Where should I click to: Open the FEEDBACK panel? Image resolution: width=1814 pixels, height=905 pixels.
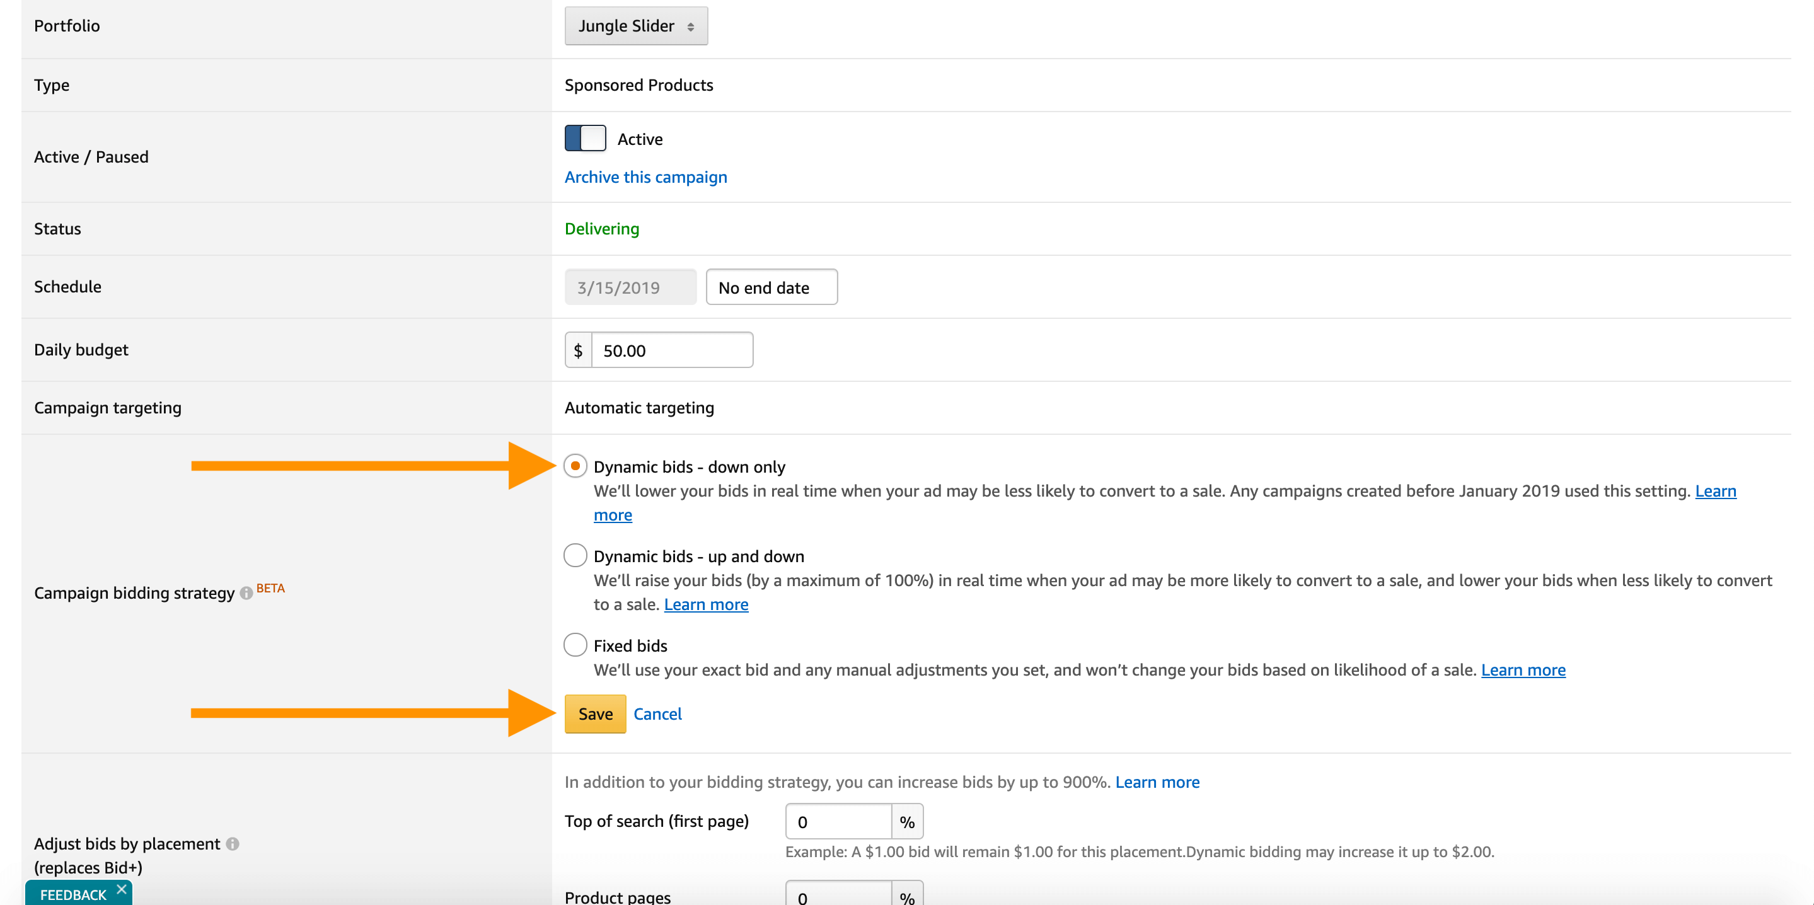[x=72, y=894]
